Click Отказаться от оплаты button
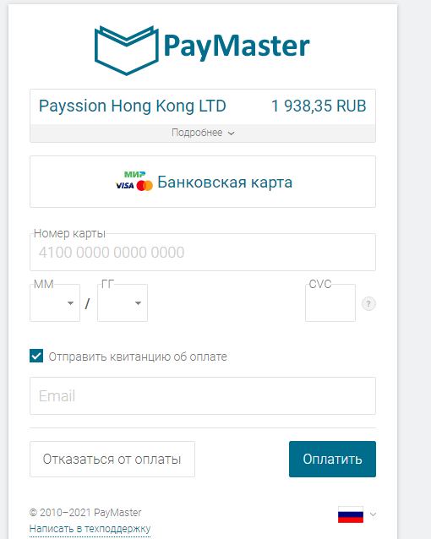 pyautogui.click(x=112, y=460)
